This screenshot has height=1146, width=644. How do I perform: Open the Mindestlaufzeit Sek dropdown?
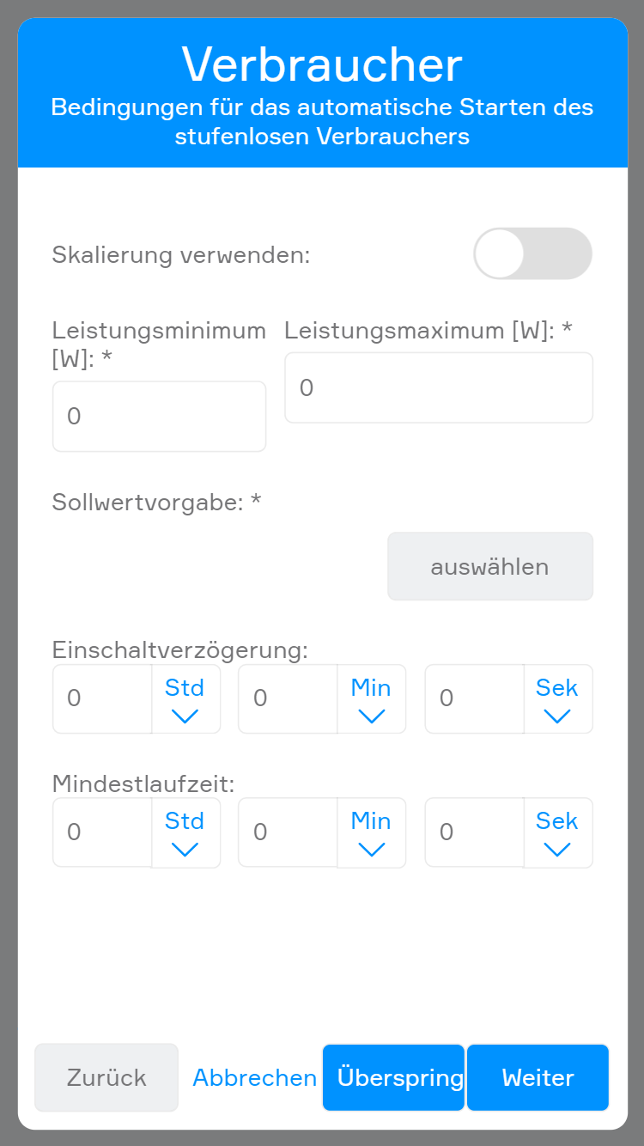[557, 833]
